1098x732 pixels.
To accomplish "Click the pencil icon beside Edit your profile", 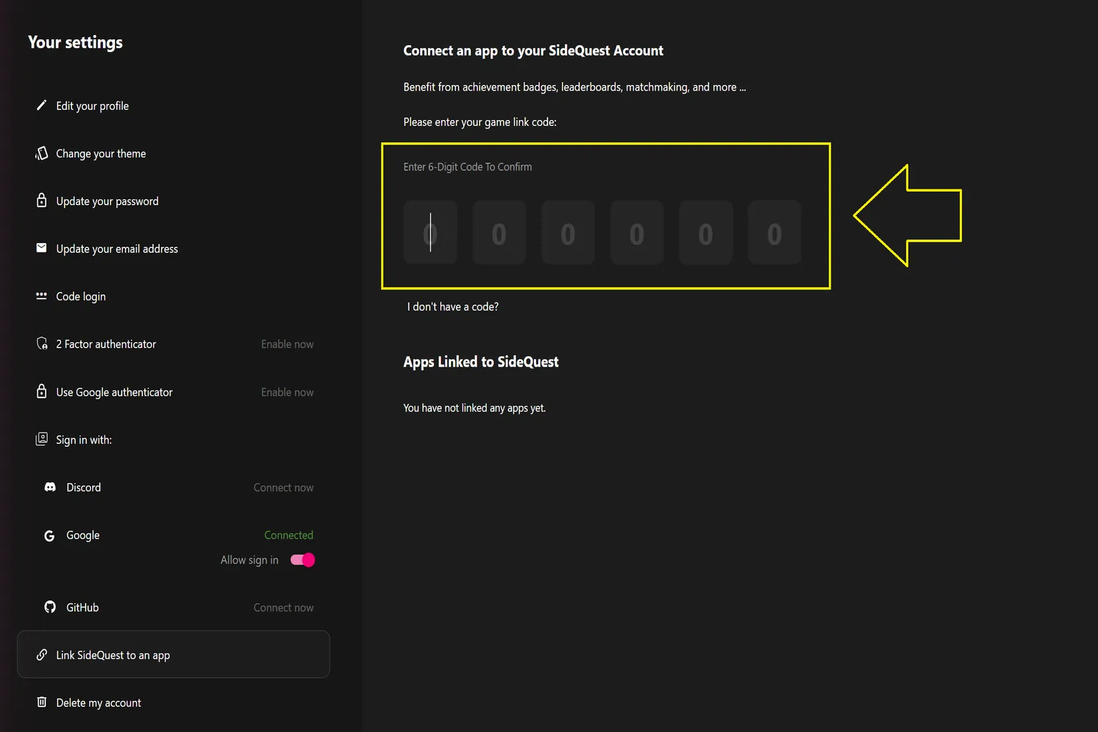I will [x=41, y=106].
